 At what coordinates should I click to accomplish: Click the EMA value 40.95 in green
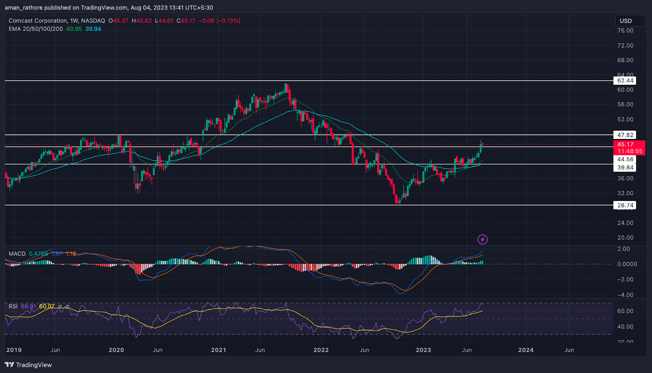[74, 29]
